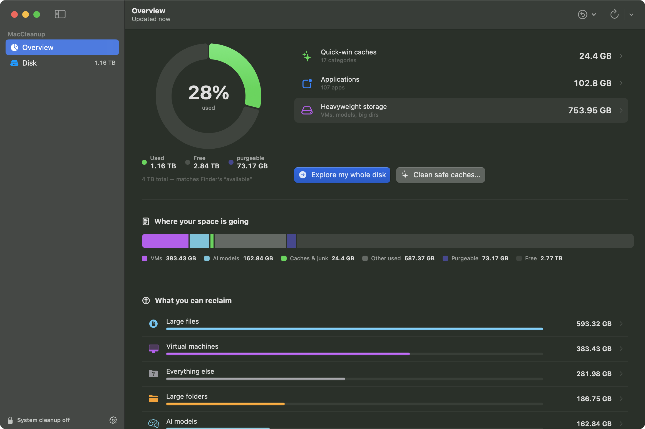Open Large files details chevron

click(x=621, y=324)
